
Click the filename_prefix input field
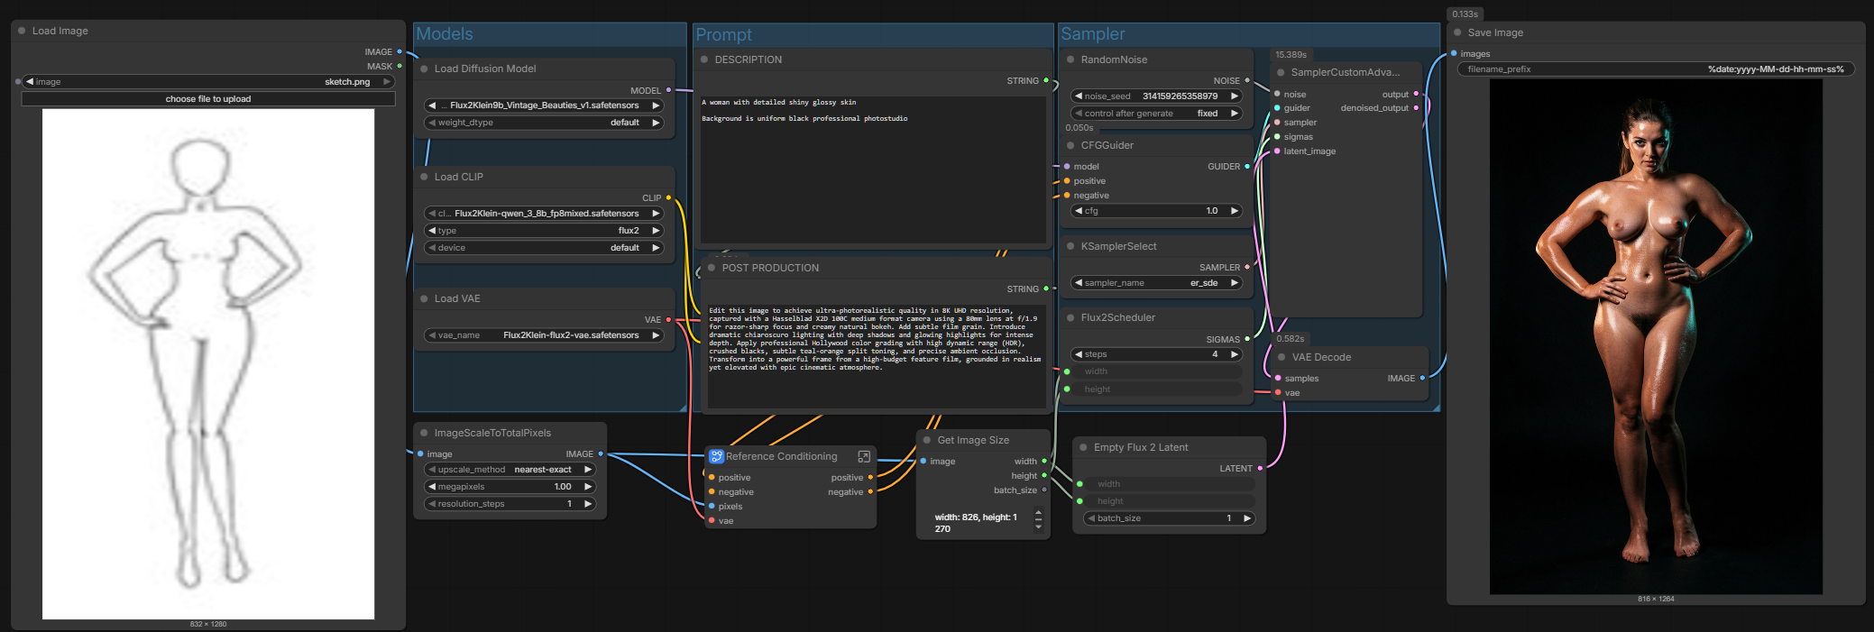tap(1656, 69)
